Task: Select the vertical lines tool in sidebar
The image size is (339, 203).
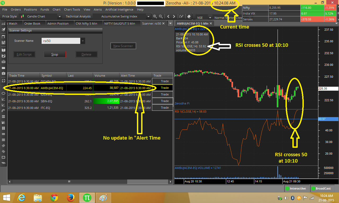Action: pyautogui.click(x=3, y=128)
